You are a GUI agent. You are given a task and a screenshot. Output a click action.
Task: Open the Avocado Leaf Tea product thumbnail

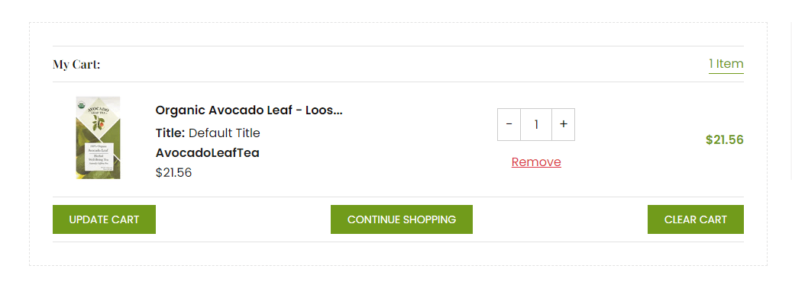98,137
